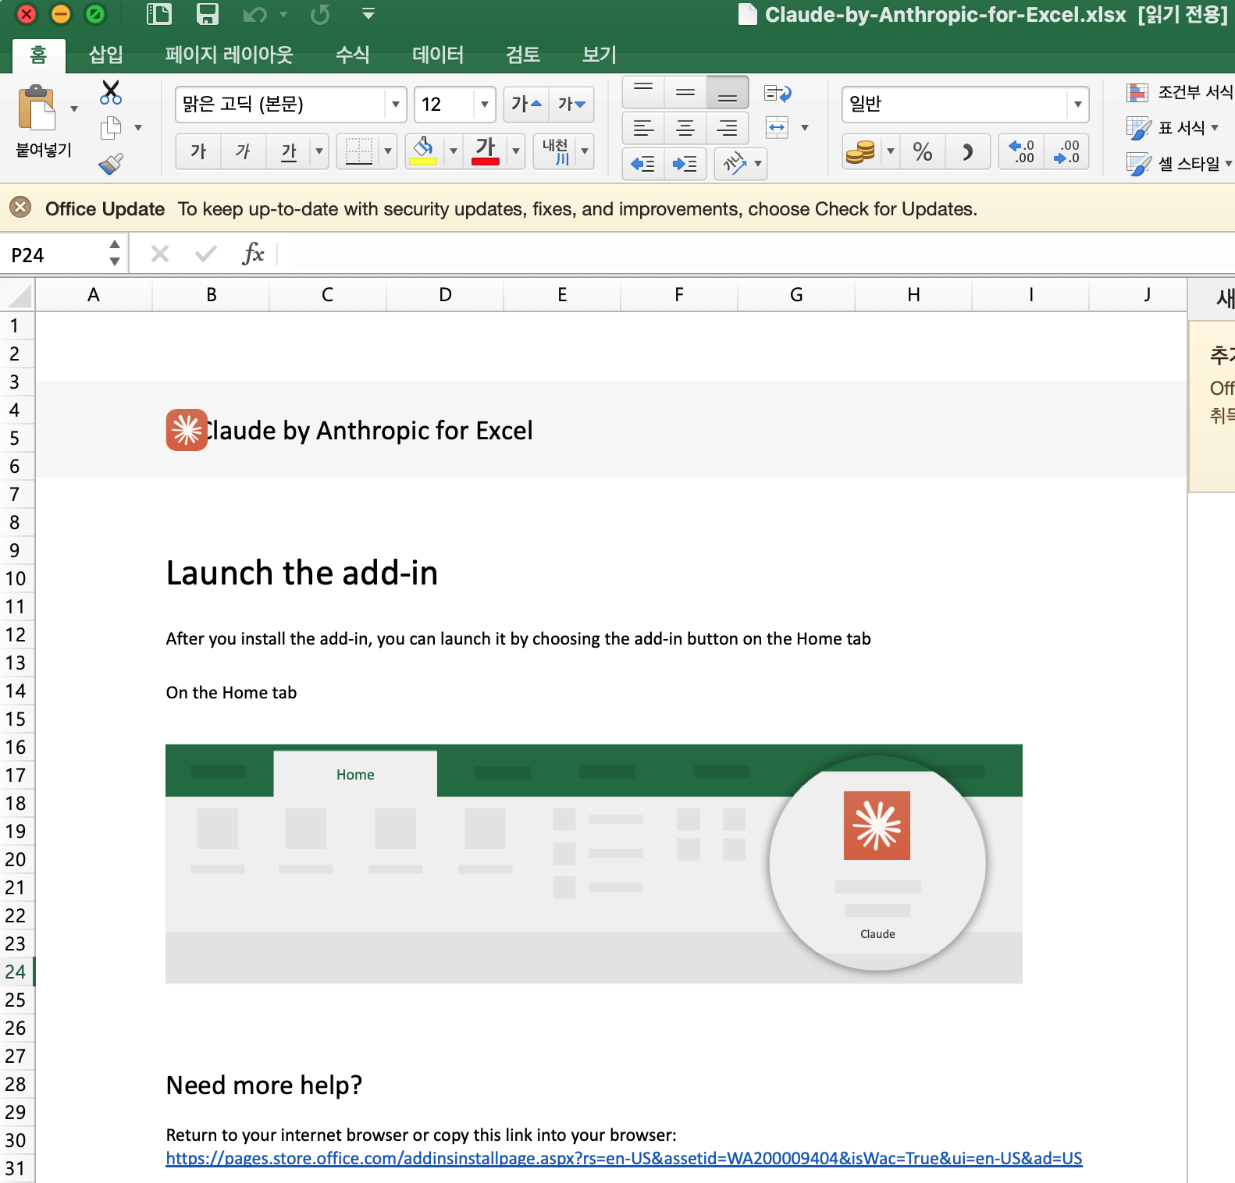Open the number format 일반 dropdown
Screen dimensions: 1235x1183
coord(1077,104)
